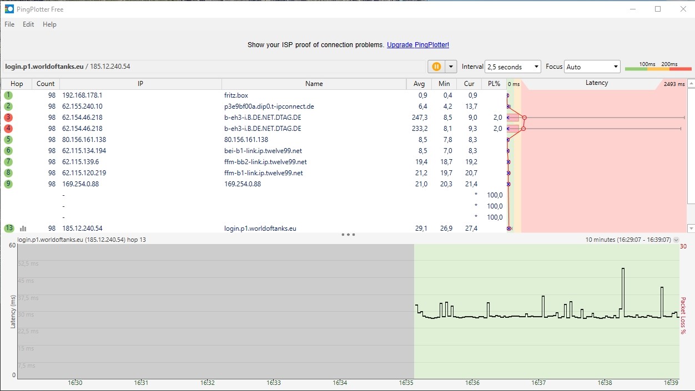Click the Avg column header
Image resolution: width=695 pixels, height=391 pixels.
click(x=419, y=84)
